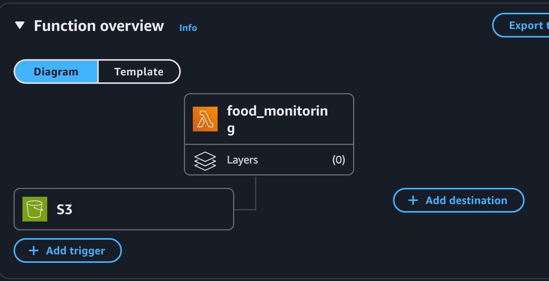Collapse the Function overview section triangle

coord(20,26)
